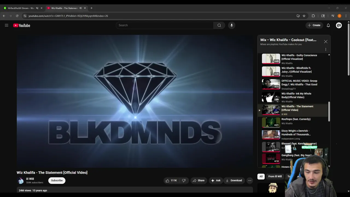Go back in browser history
Image resolution: width=350 pixels, height=197 pixels.
click(4, 16)
